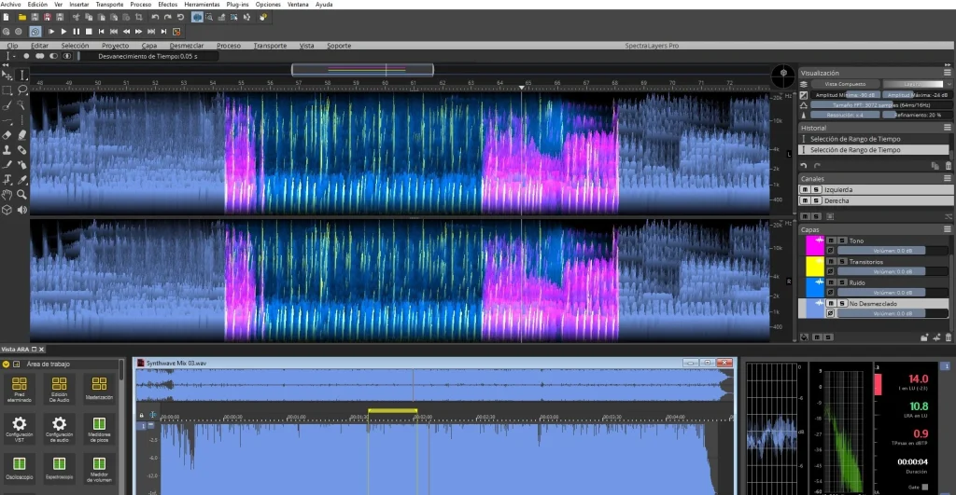Screen dimensions: 956x495
Task: Select the clone stamp tool
Action: (7, 150)
